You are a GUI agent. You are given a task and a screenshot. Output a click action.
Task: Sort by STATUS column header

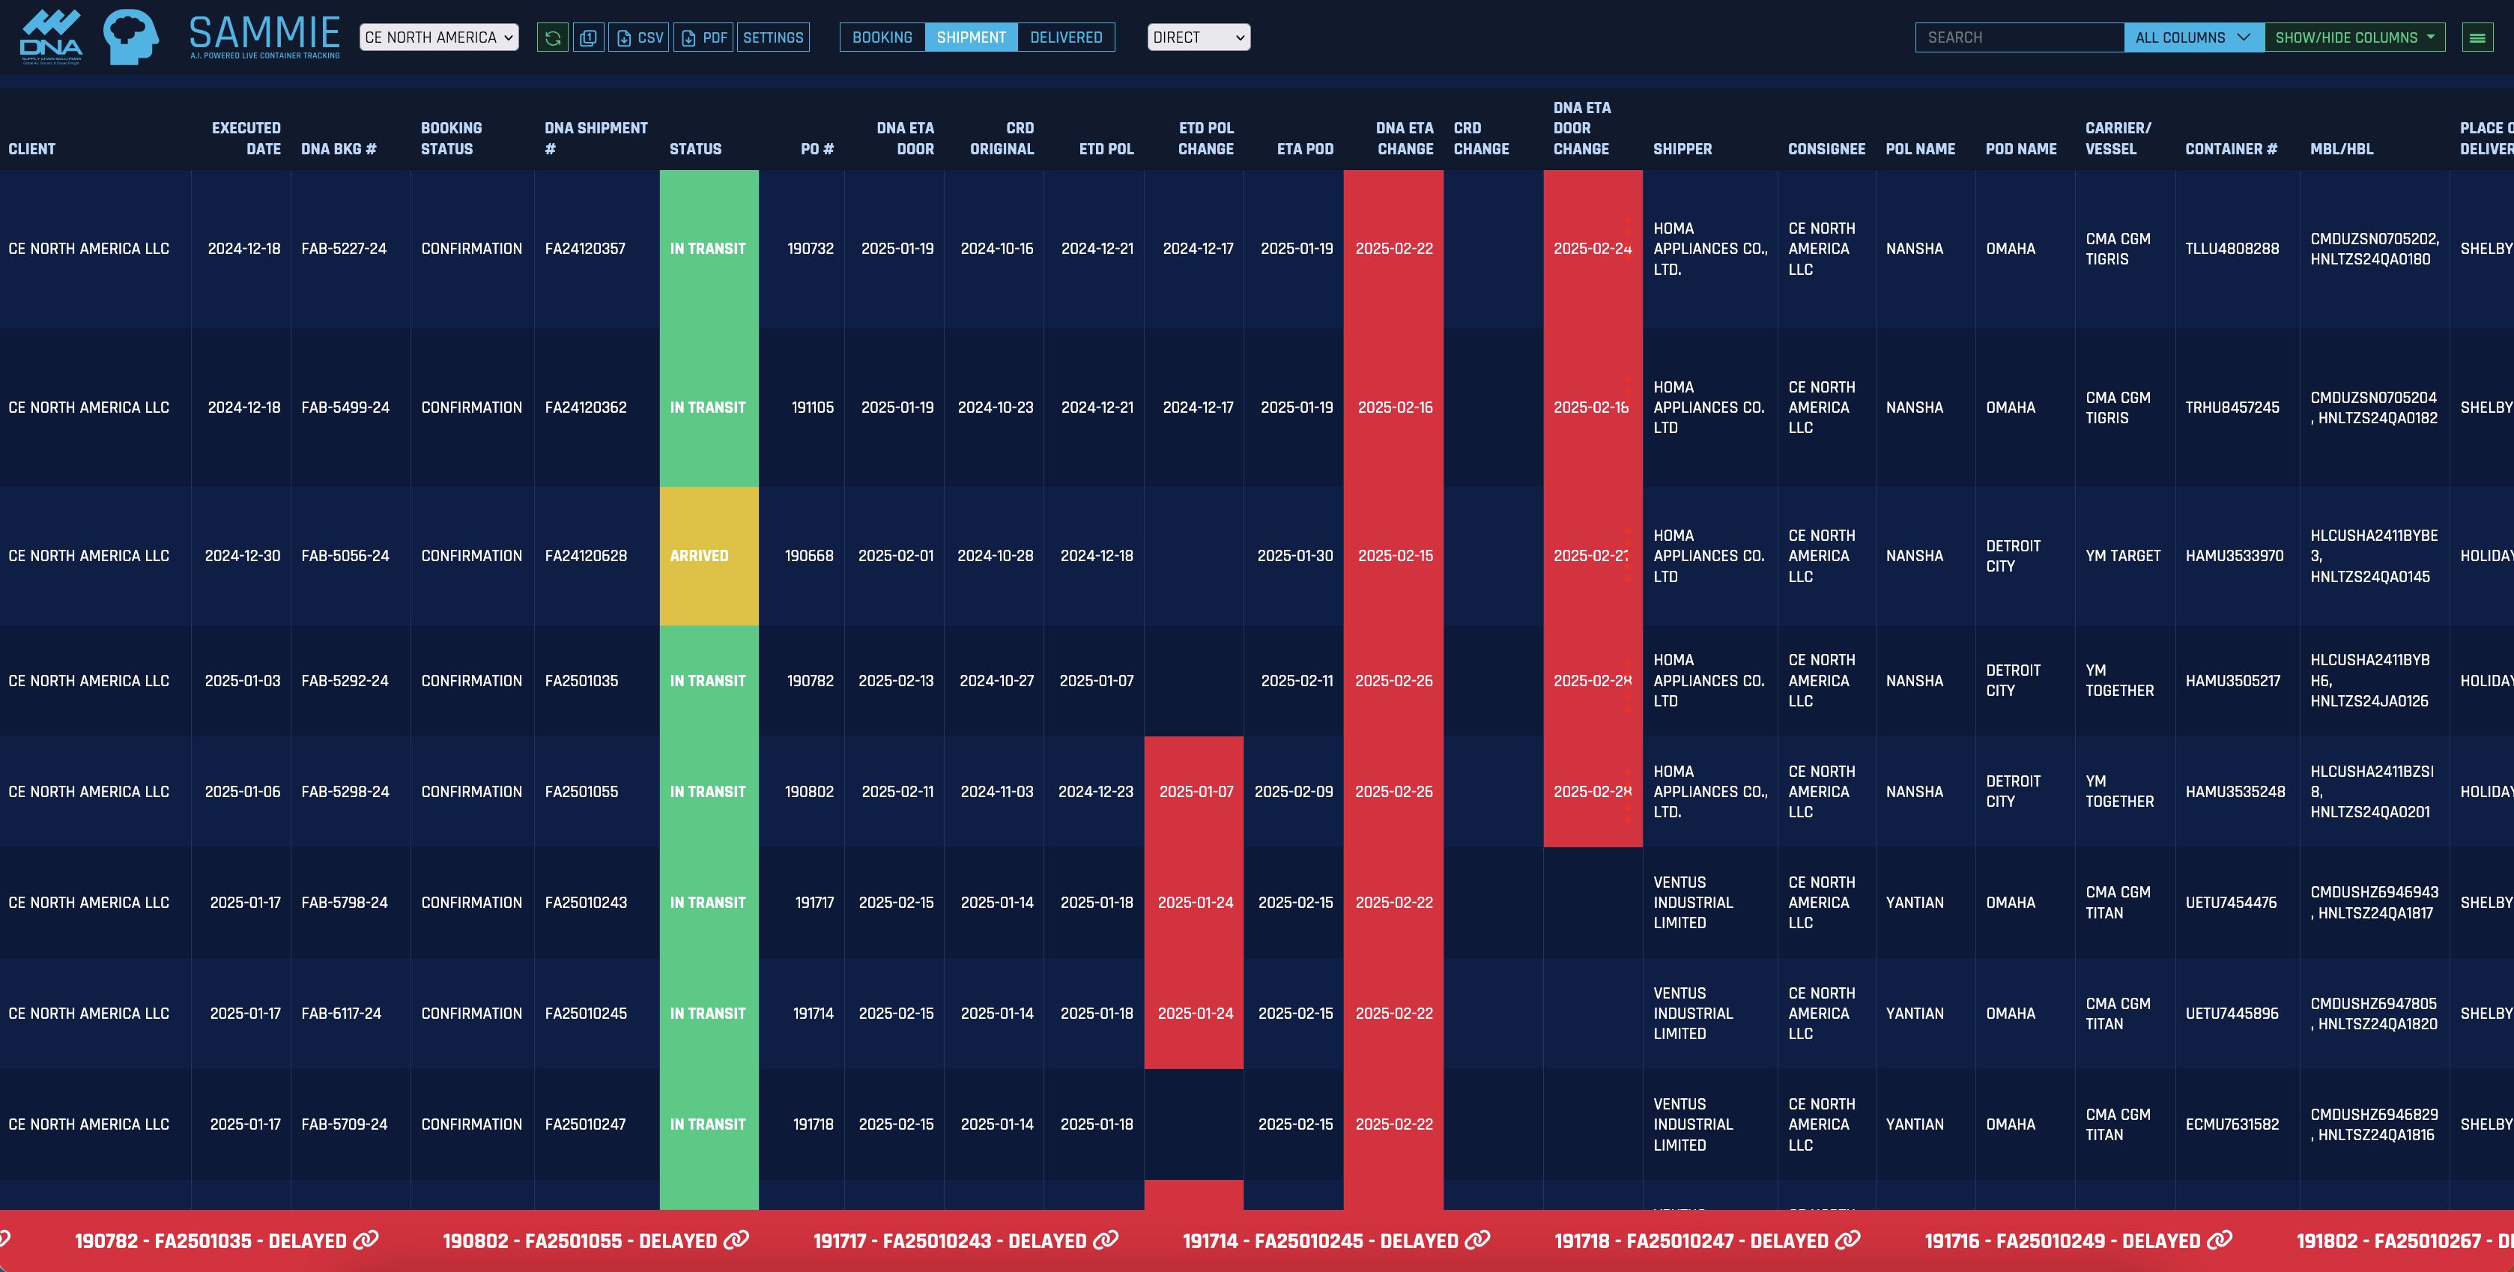click(x=695, y=148)
